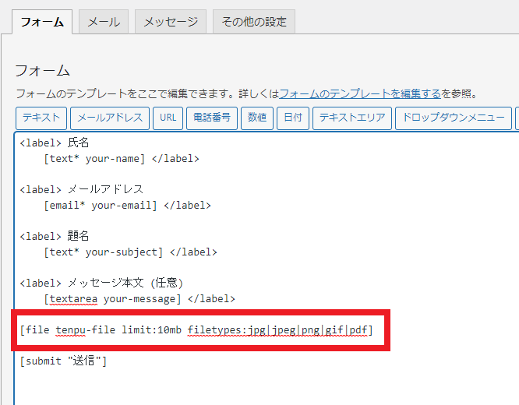519x405 pixels.
Task: Click the [textarea your-message] tag text
Action: (x=113, y=299)
